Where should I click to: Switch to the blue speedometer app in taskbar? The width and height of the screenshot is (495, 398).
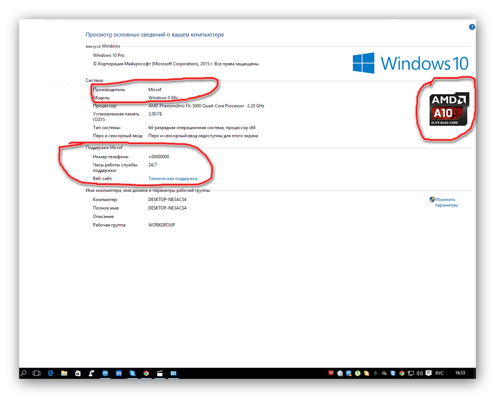[105, 373]
